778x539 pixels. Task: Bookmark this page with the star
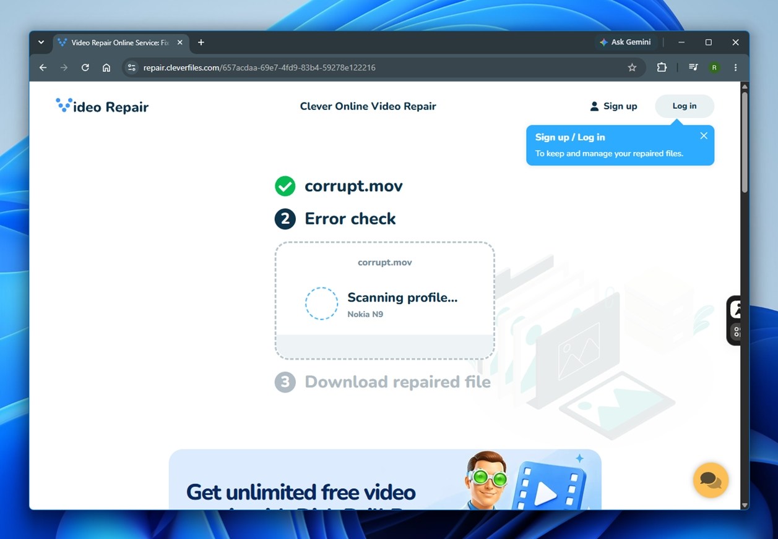pos(632,67)
